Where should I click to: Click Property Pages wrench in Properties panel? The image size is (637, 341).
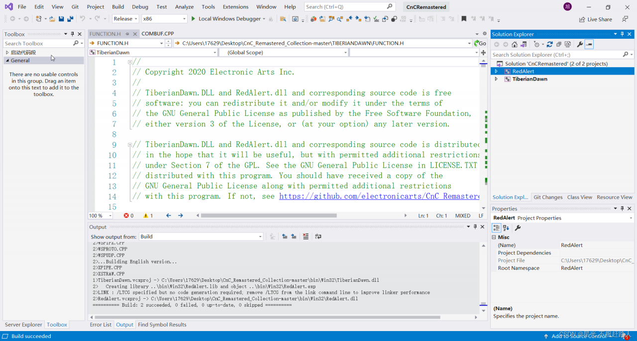(518, 228)
